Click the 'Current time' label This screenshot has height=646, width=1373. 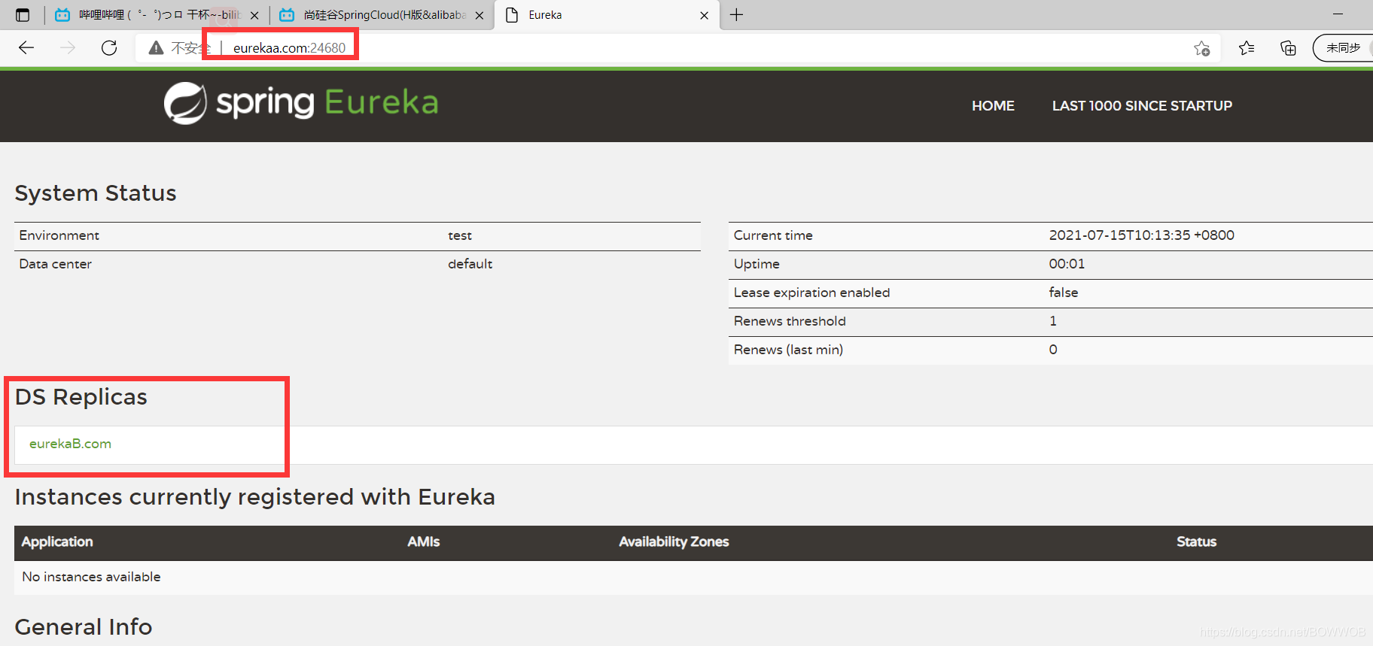pos(773,235)
